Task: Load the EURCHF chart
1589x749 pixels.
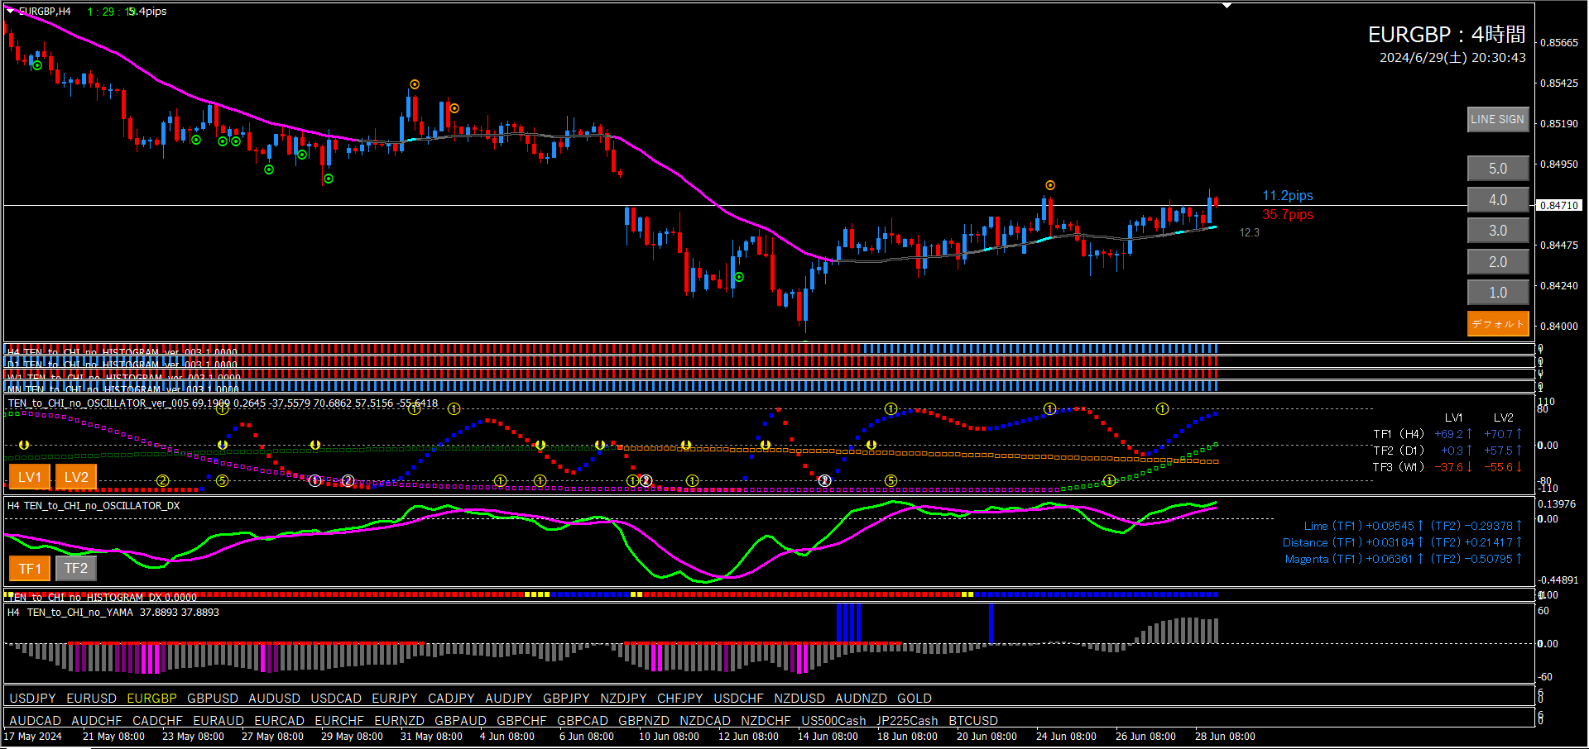Action: [x=339, y=721]
